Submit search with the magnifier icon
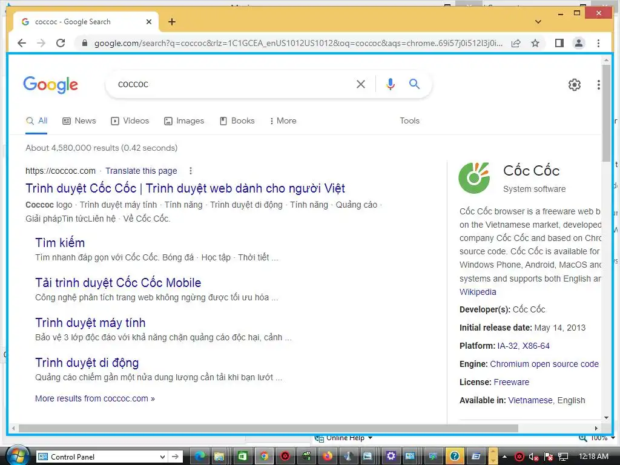The image size is (620, 465). [x=414, y=84]
